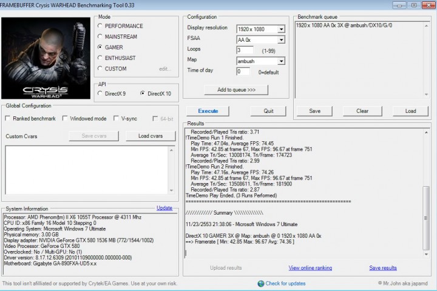Image resolution: width=437 pixels, height=291 pixels.
Task: Click the greyed Upload results text
Action: click(x=226, y=268)
